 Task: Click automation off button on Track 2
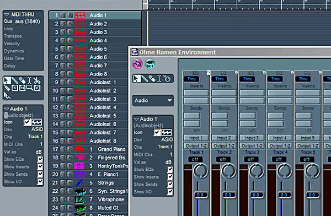pos(223,159)
